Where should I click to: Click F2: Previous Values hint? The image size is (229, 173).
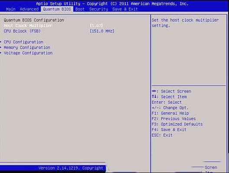click(x=173, y=119)
